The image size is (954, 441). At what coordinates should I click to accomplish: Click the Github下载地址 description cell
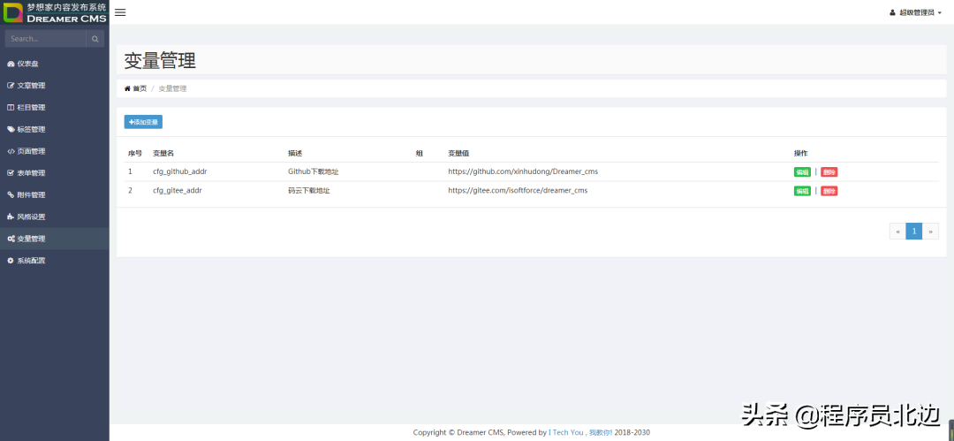313,171
